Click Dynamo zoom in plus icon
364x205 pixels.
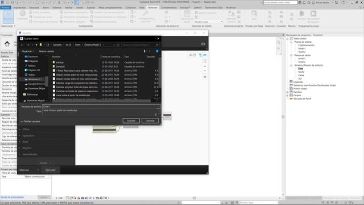pos(205,67)
